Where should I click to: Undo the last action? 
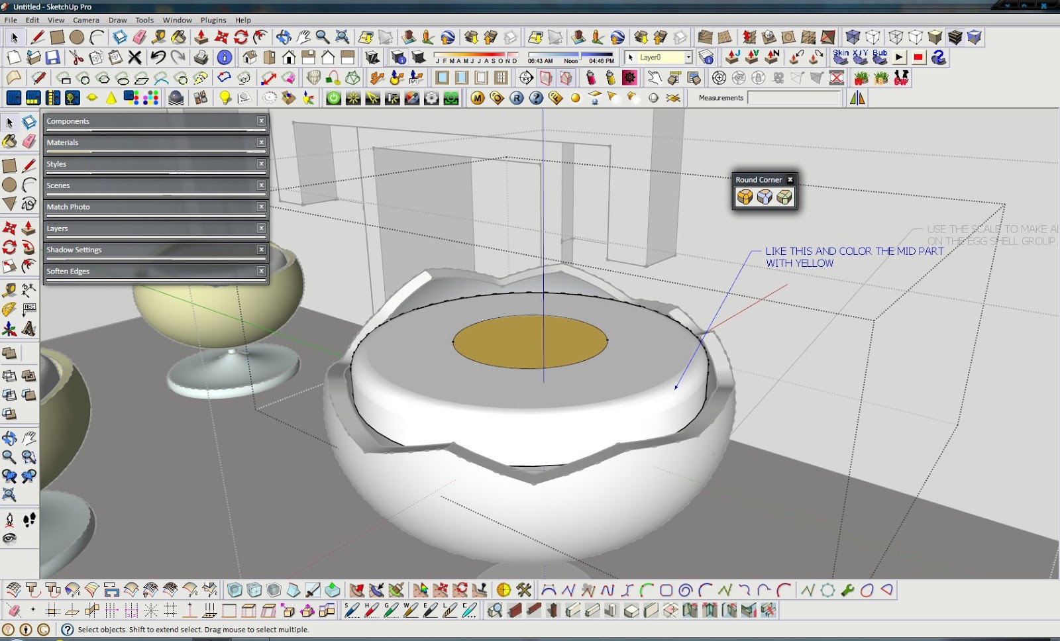pos(158,58)
